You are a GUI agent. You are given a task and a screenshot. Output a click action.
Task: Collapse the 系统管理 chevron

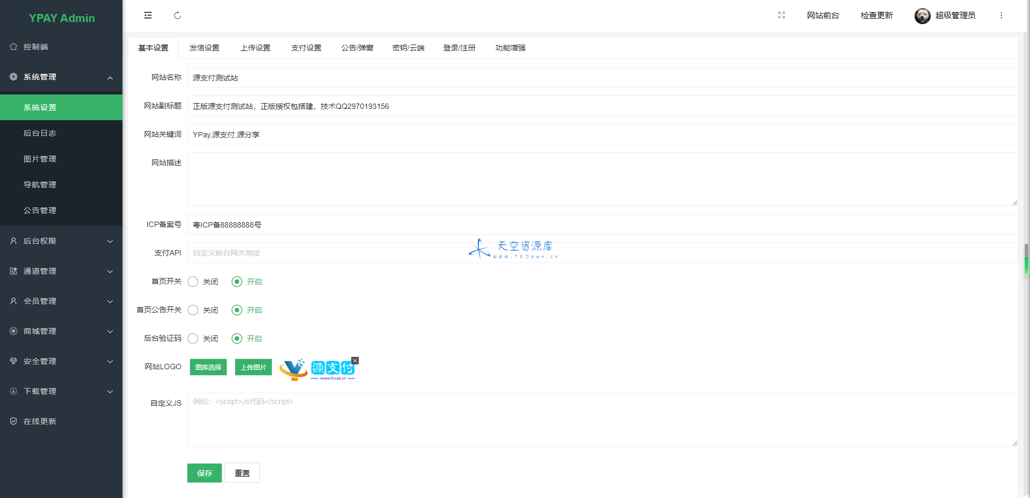110,78
